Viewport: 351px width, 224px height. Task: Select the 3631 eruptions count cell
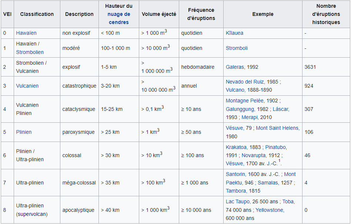coord(326,67)
